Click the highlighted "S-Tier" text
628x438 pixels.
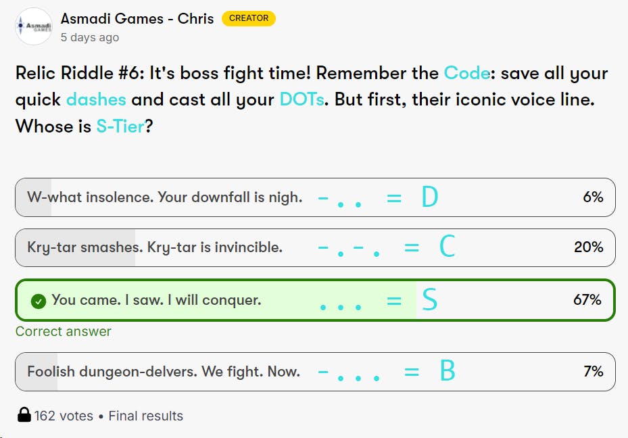[x=120, y=126]
